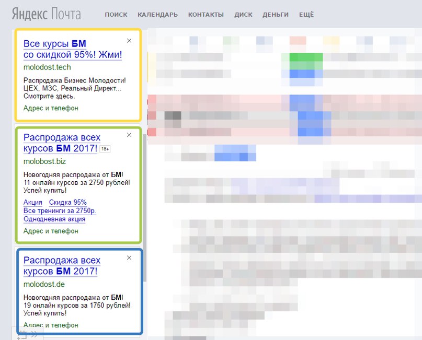
Task: Click the ad sidebar vertical scrollbar
Action: click(145, 207)
